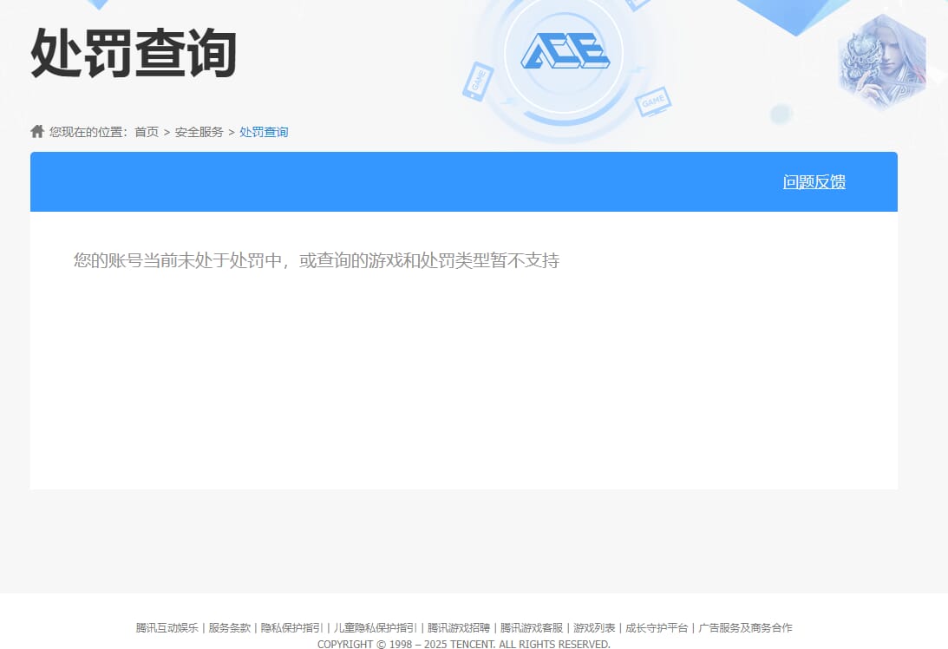The width and height of the screenshot is (948, 649).
Task: Open the 问题反馈 feedback link
Action: (814, 181)
